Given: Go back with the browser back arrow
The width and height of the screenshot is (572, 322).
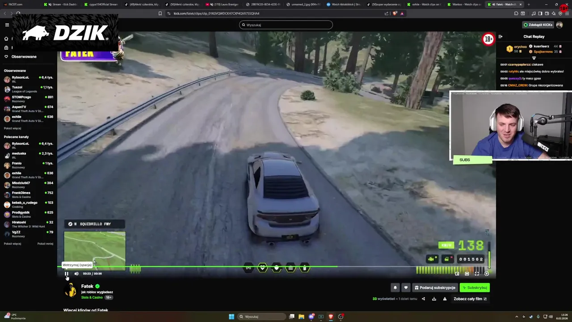Looking at the screenshot, I should 5,13.
